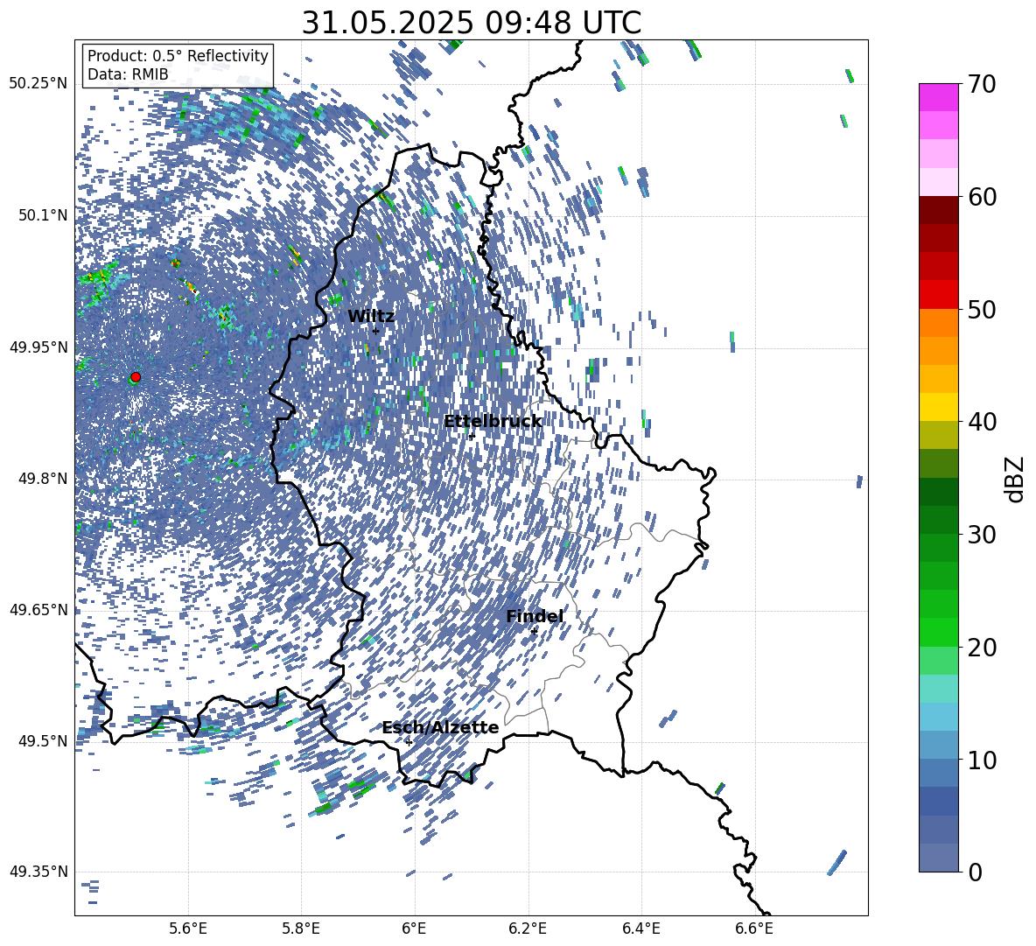This screenshot has width=1036, height=946.
Task: Click the 49.95°N latitude label
Action: click(38, 347)
